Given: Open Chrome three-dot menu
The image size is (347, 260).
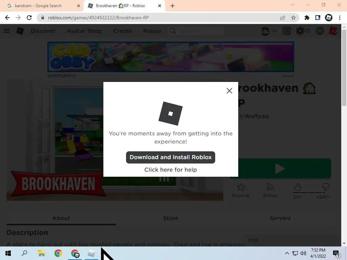Looking at the screenshot, I should click(340, 18).
